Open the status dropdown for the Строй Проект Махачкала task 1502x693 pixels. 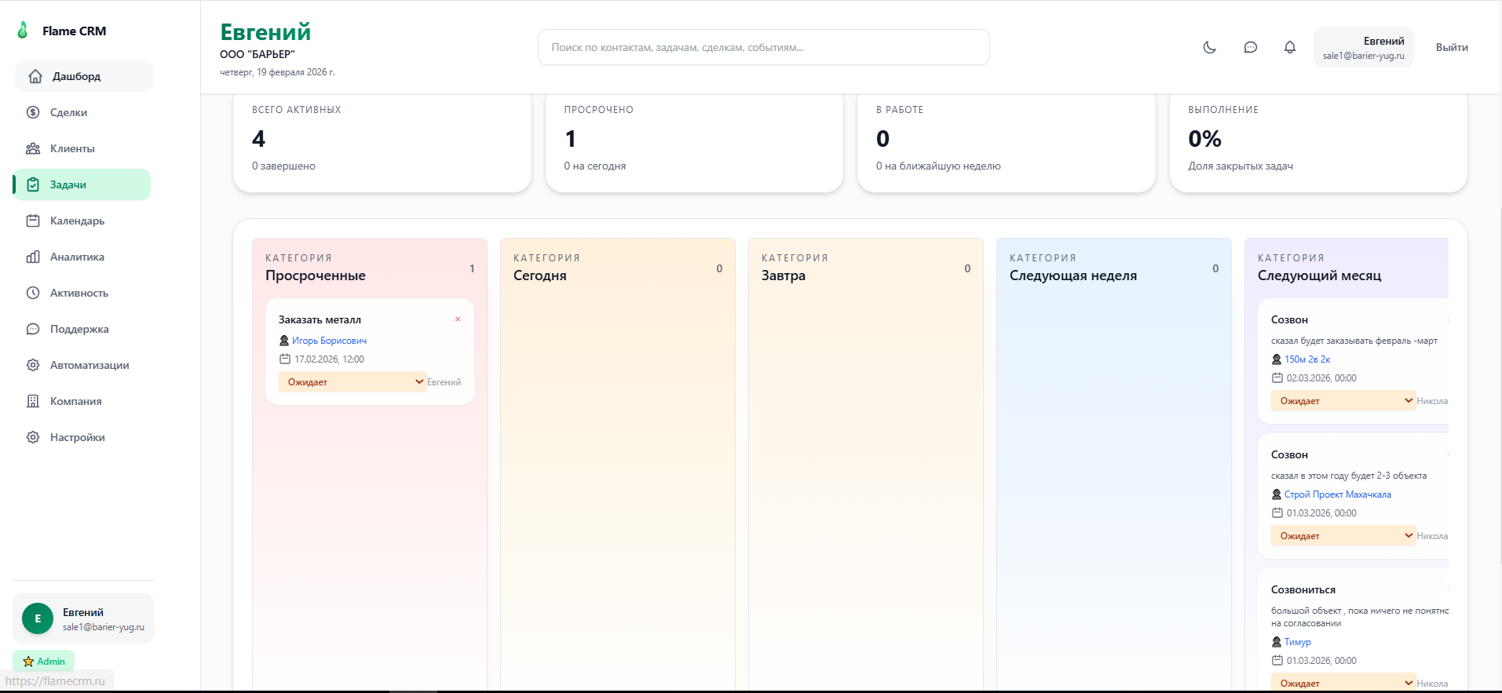pos(1343,536)
